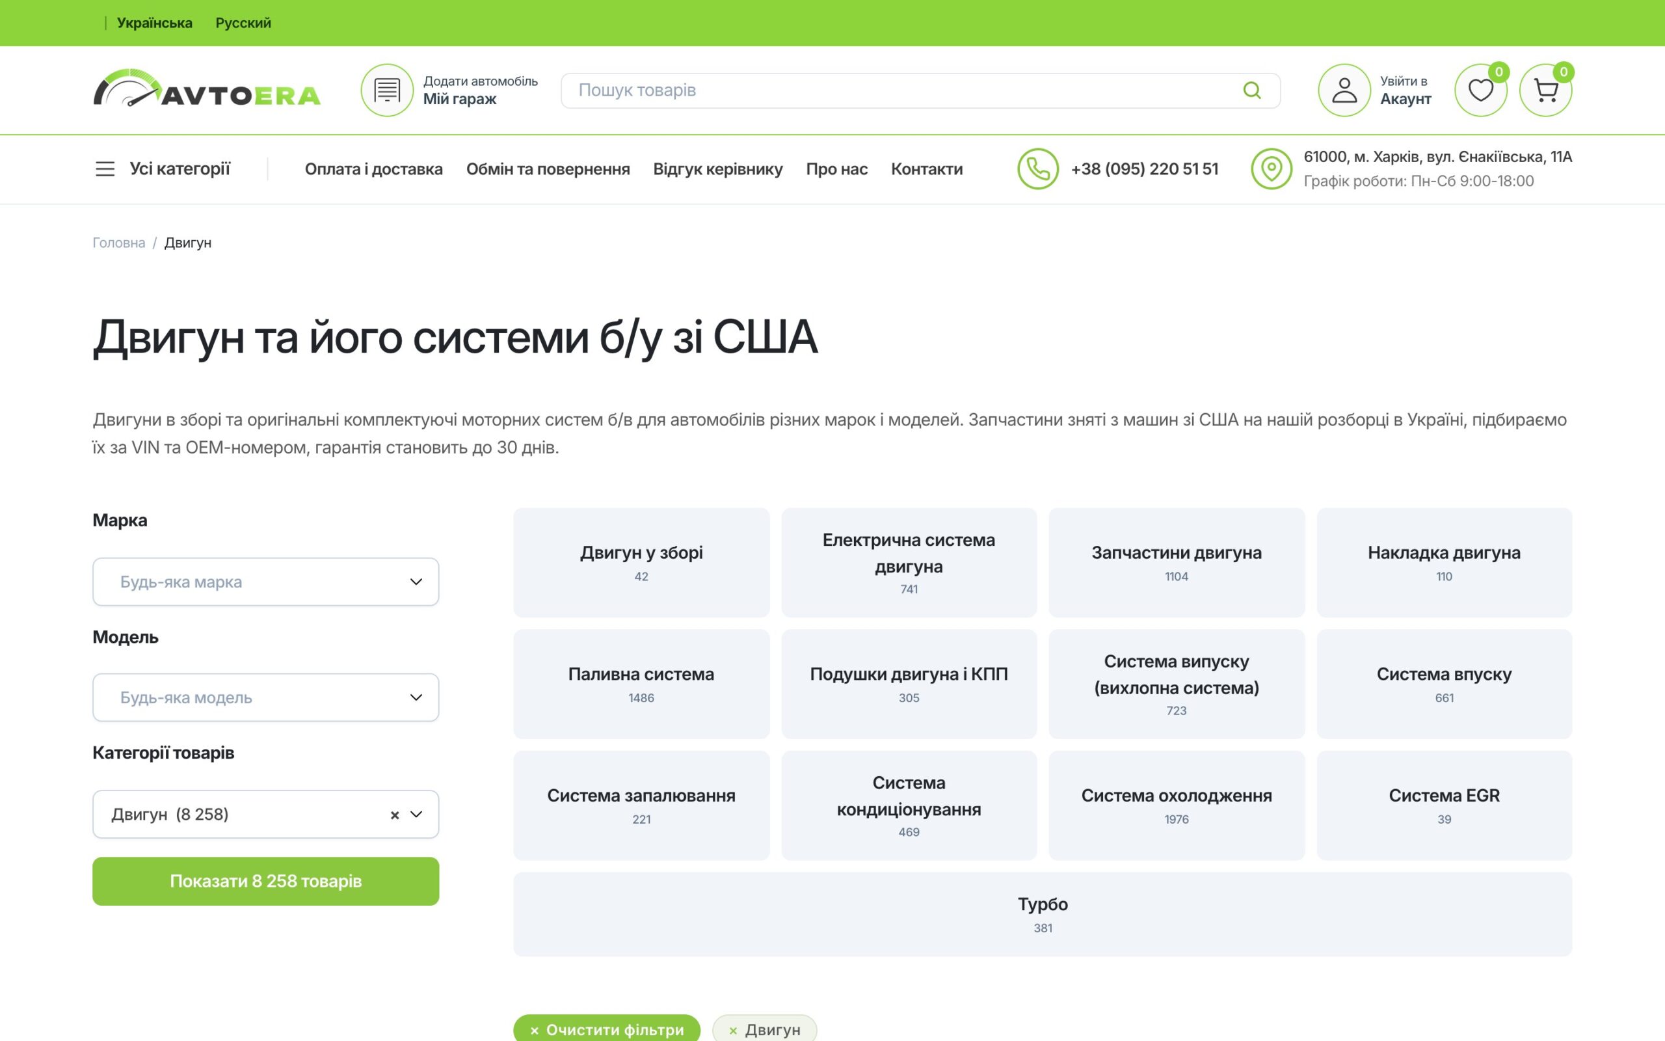Click the green phone icon
This screenshot has height=1041, width=1665.
pos(1037,169)
